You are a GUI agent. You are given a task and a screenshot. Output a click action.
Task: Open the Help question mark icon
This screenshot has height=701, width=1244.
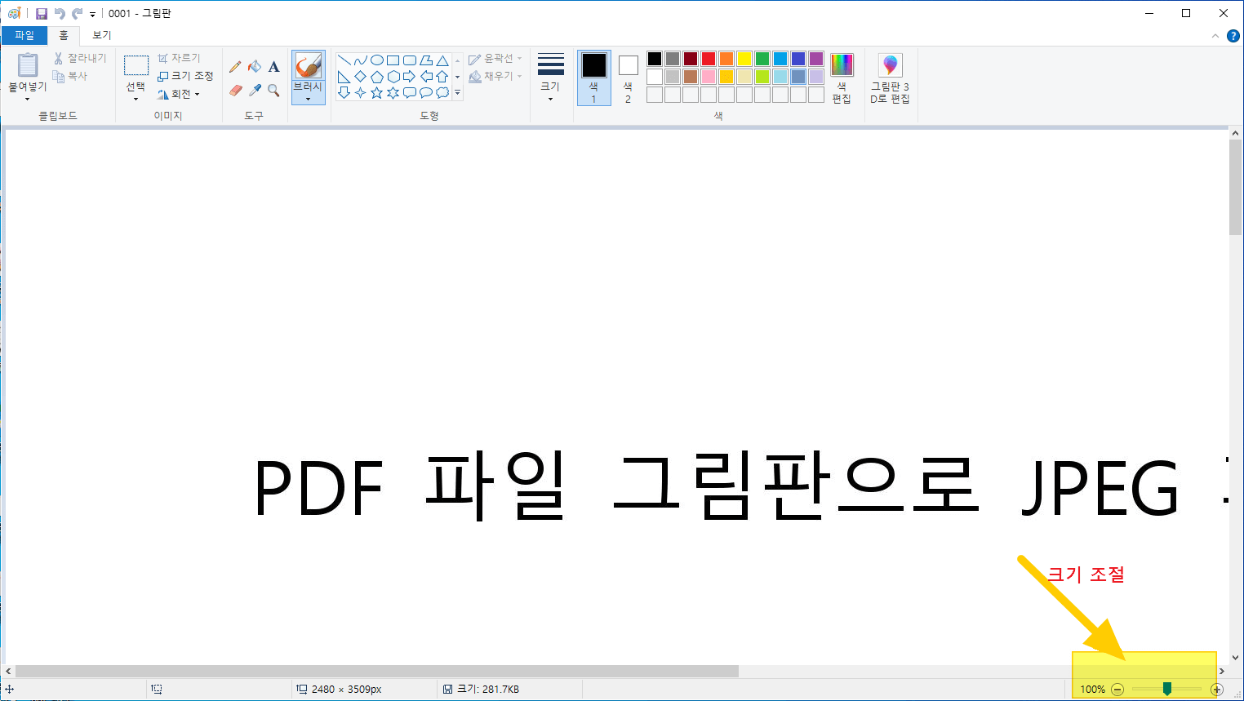tap(1233, 36)
